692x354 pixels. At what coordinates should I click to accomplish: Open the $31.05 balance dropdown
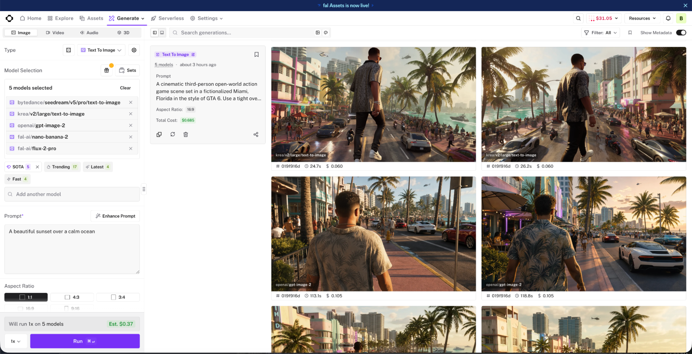point(604,18)
